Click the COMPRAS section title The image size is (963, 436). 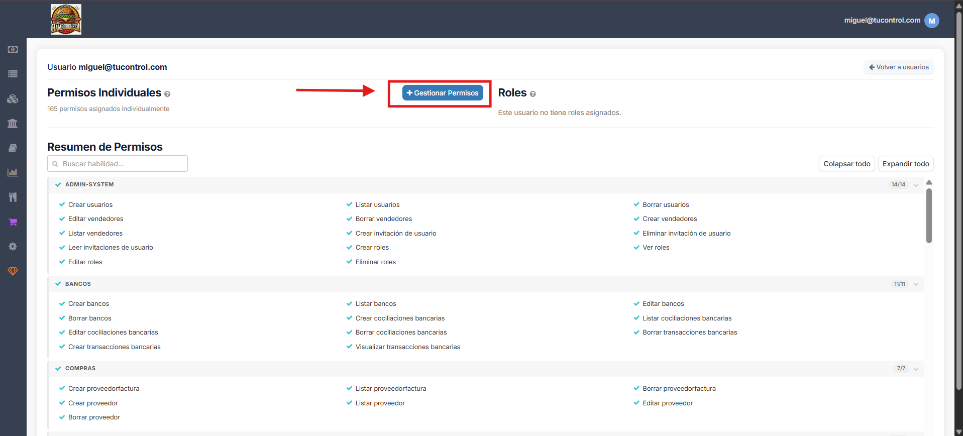80,368
